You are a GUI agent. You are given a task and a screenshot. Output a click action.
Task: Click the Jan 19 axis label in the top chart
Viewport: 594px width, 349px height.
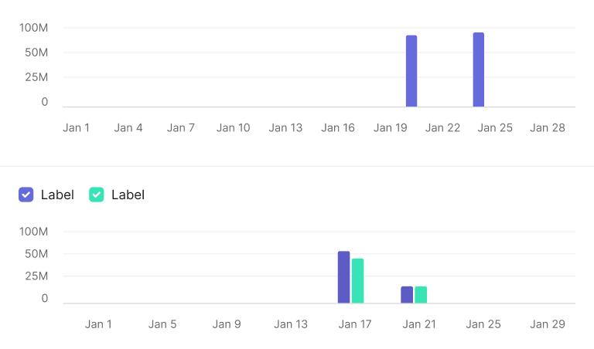[390, 128]
